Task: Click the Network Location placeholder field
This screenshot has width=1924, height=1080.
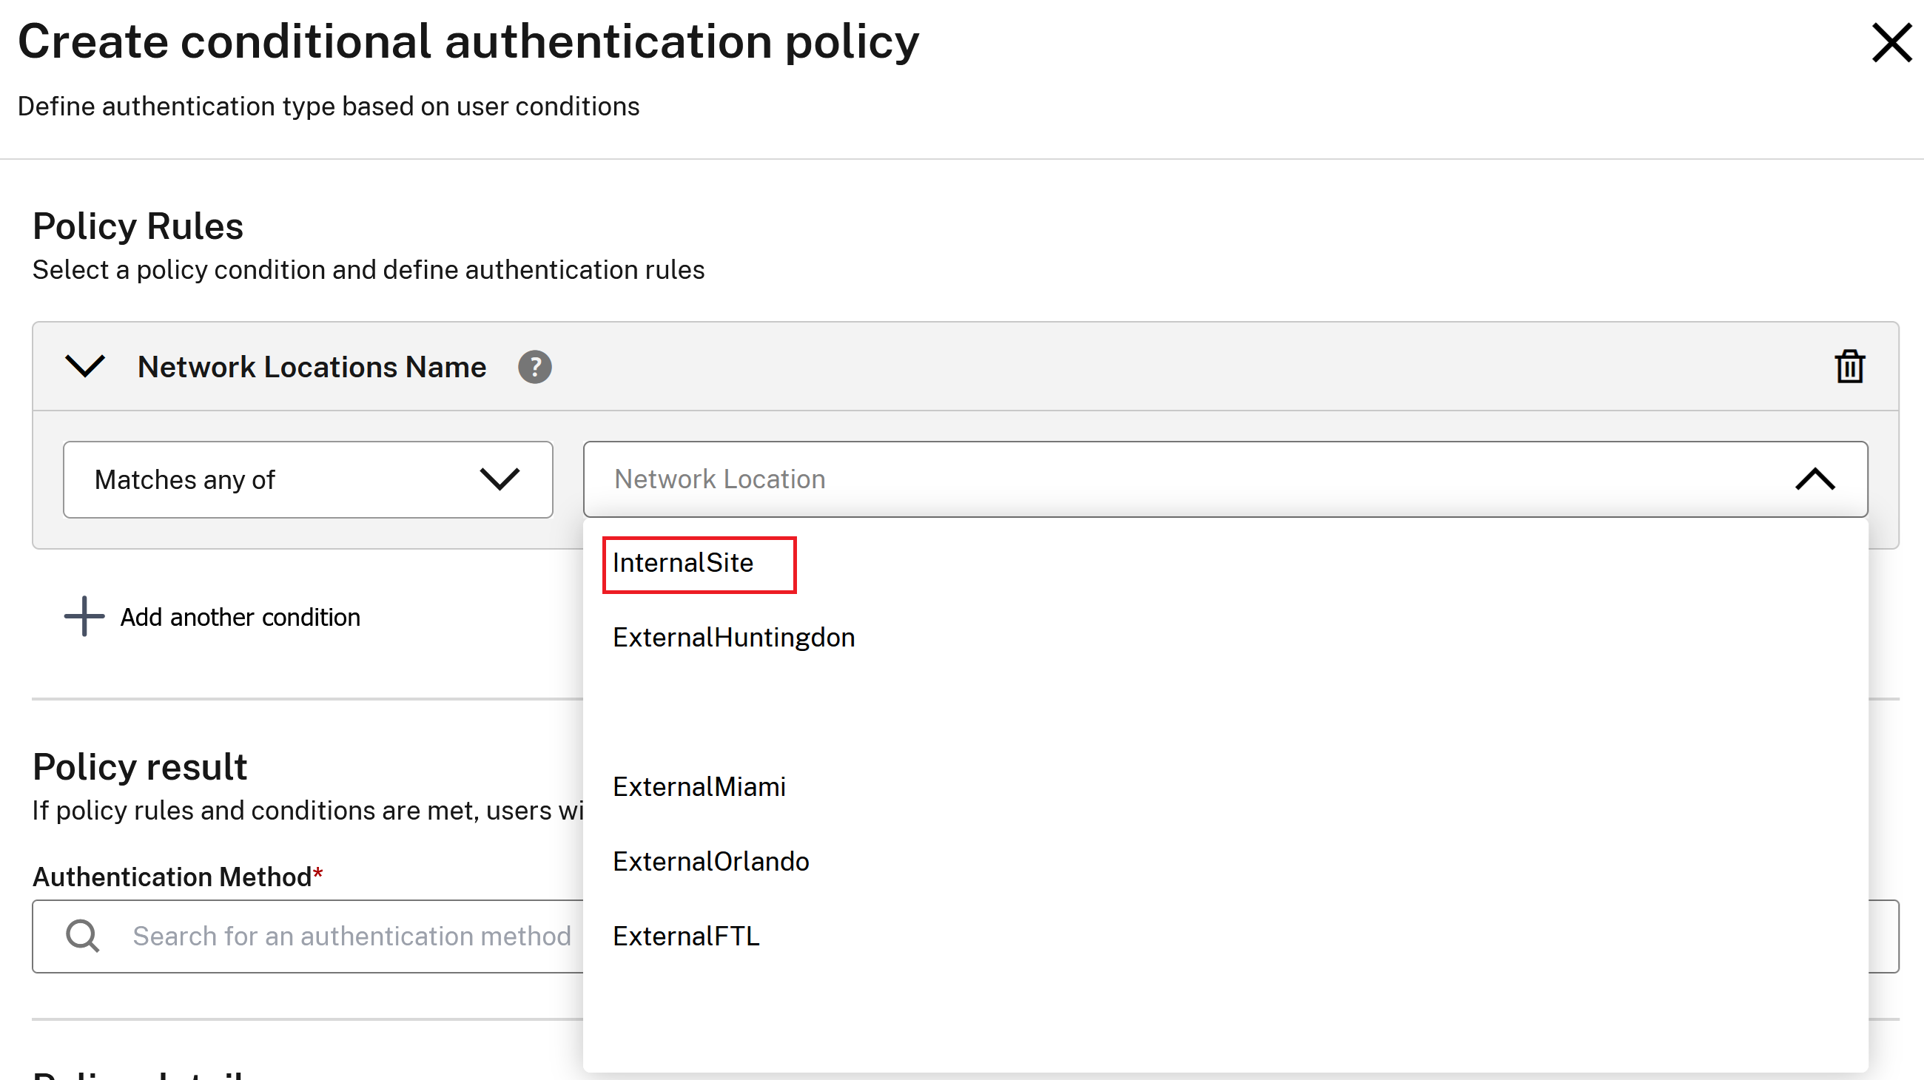Action: click(x=719, y=479)
